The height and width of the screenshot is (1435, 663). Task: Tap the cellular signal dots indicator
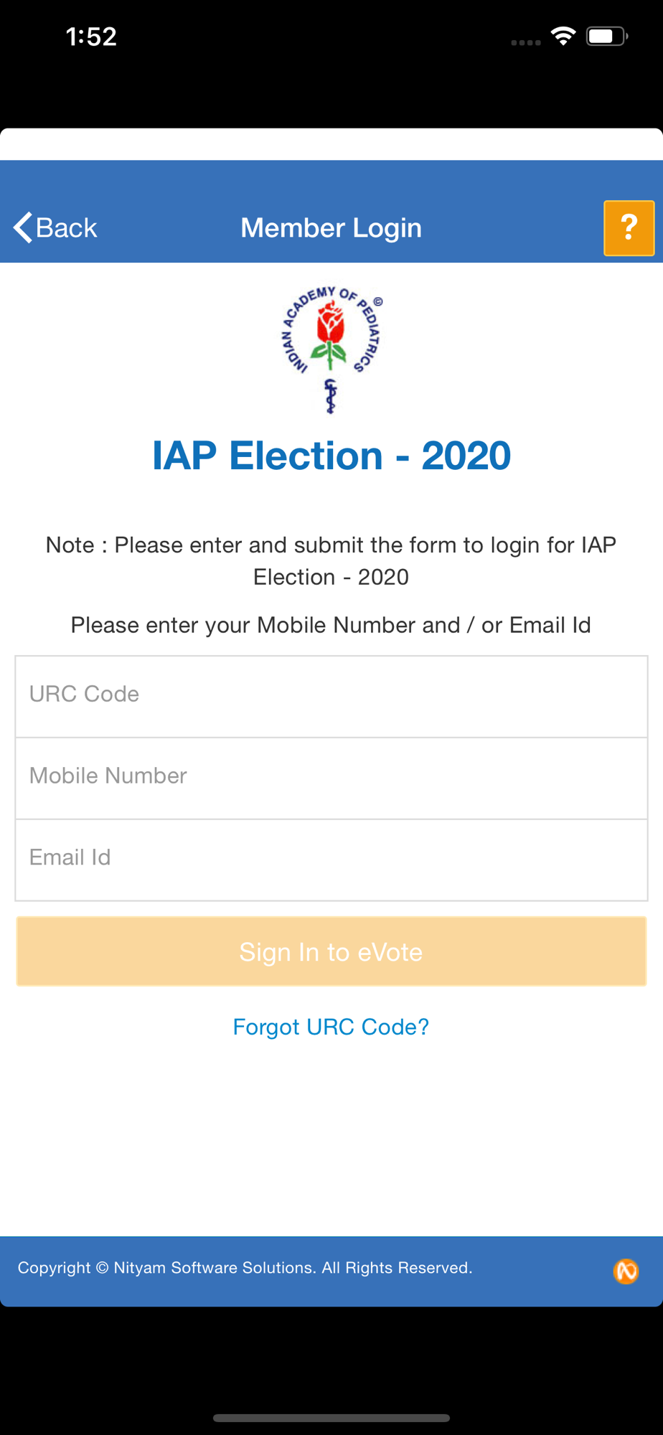pyautogui.click(x=526, y=42)
